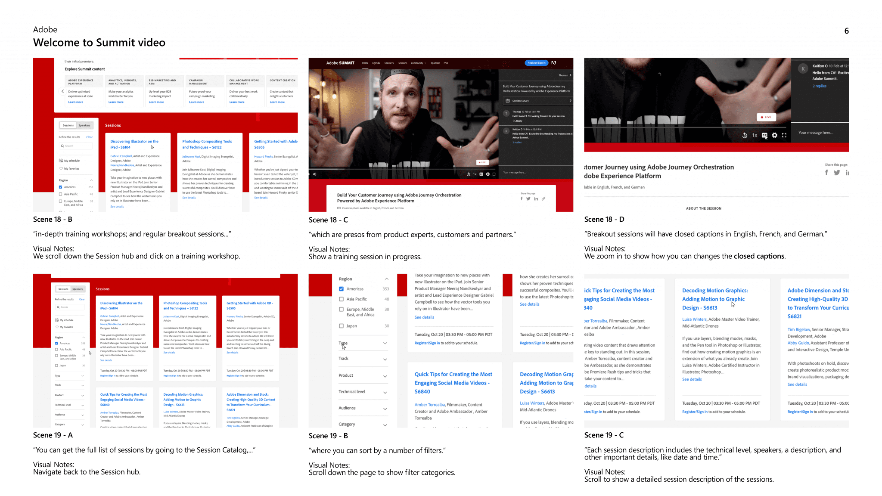Click closed captions icon in Scene 18-D player
This screenshot has width=882, height=496.
coord(764,135)
